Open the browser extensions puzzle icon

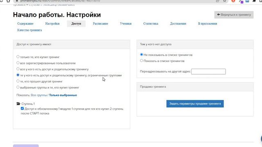click(254, 1)
